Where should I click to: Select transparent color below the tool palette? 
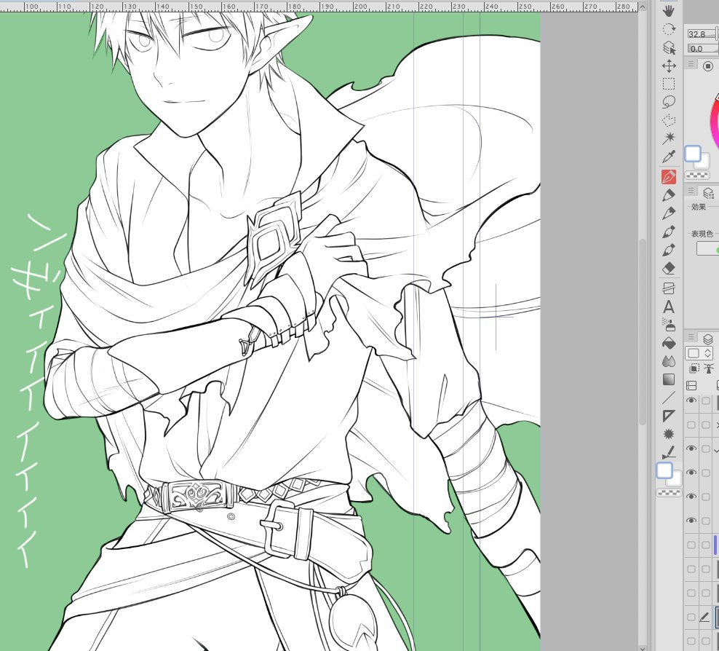(669, 492)
